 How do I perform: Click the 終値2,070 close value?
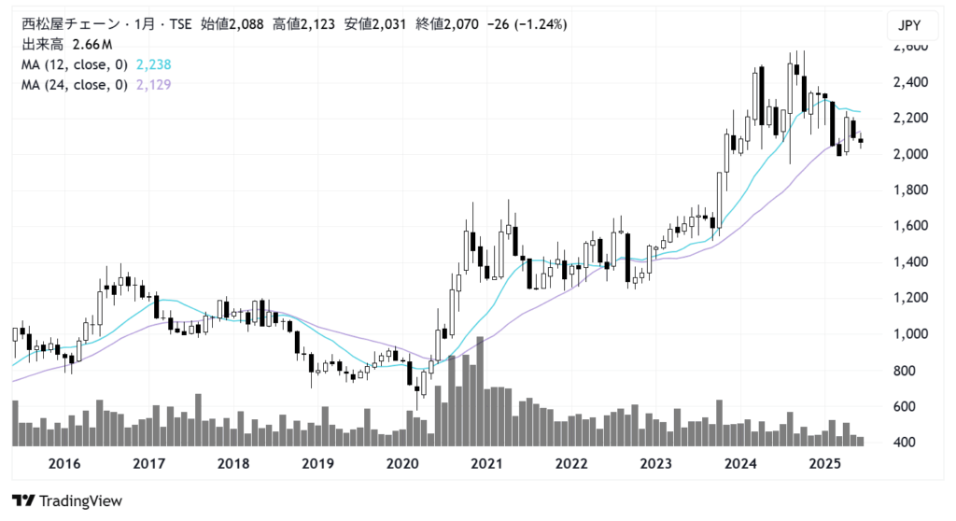(x=447, y=24)
